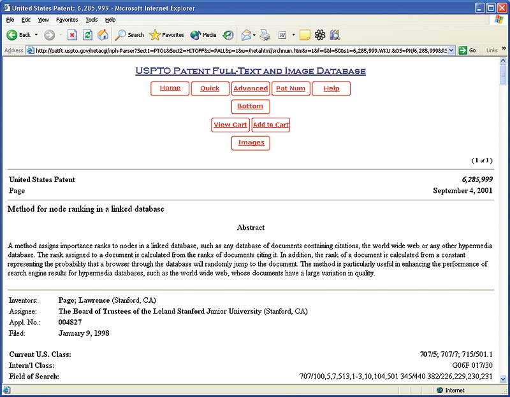Jump to Bottom of the page button
The height and width of the screenshot is (397, 510).
pos(251,106)
